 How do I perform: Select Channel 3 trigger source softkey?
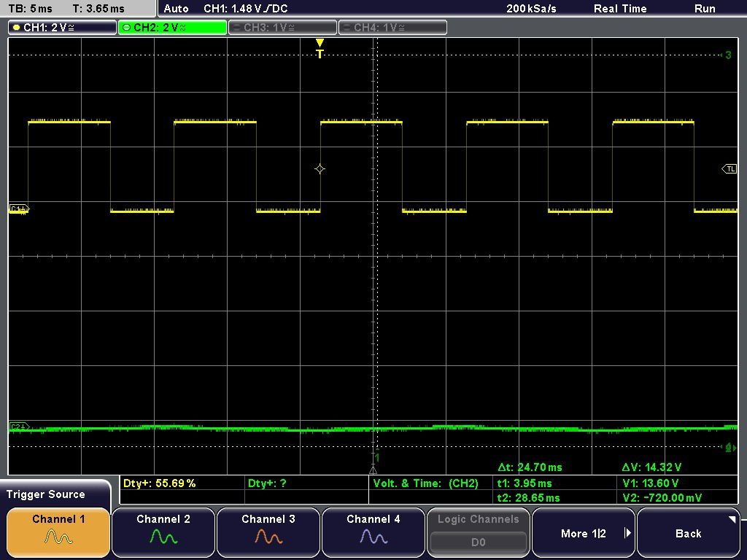(268, 533)
